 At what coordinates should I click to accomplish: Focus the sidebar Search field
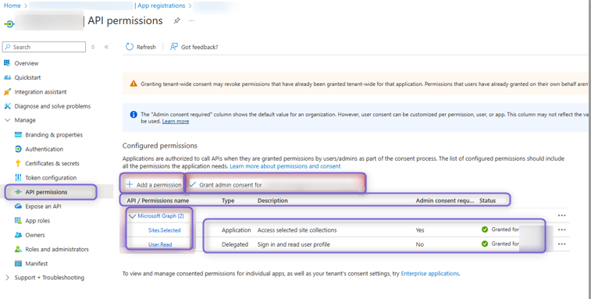[x=44, y=47]
